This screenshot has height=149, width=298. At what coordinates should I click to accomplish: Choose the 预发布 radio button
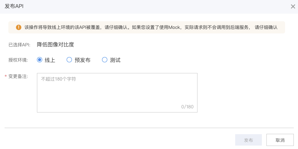(69, 60)
